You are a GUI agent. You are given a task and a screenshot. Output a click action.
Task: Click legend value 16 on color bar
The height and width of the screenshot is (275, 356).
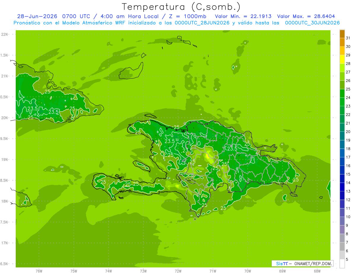[x=348, y=166]
